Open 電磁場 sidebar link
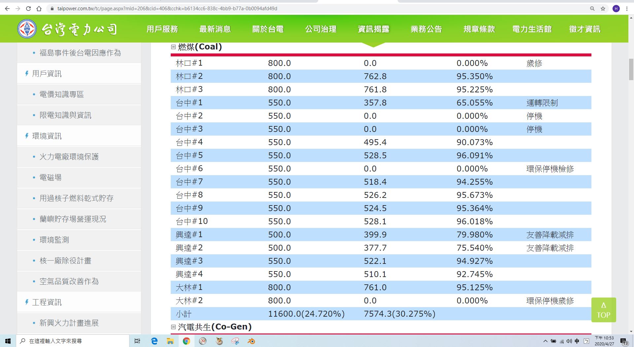 pos(51,177)
